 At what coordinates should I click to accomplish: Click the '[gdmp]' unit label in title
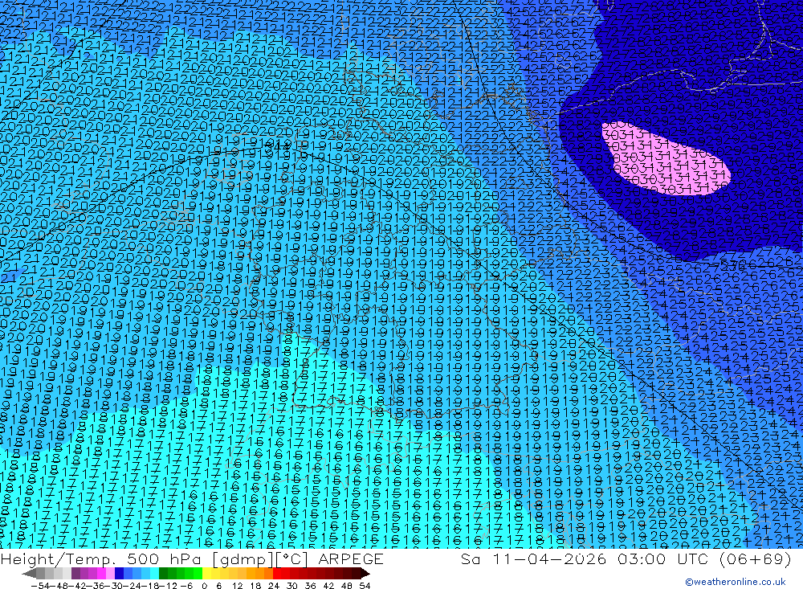click(x=243, y=558)
